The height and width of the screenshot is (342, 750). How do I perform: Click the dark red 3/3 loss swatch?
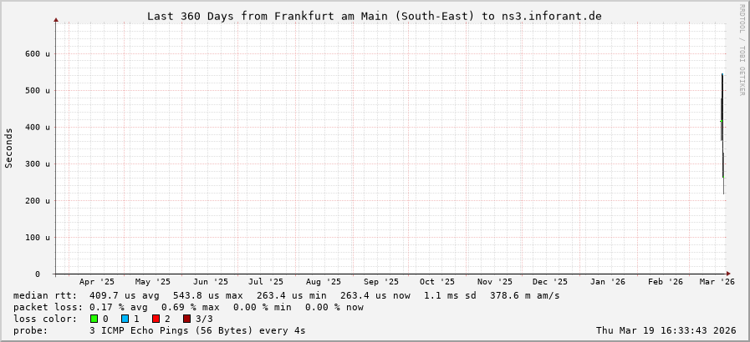click(x=186, y=319)
